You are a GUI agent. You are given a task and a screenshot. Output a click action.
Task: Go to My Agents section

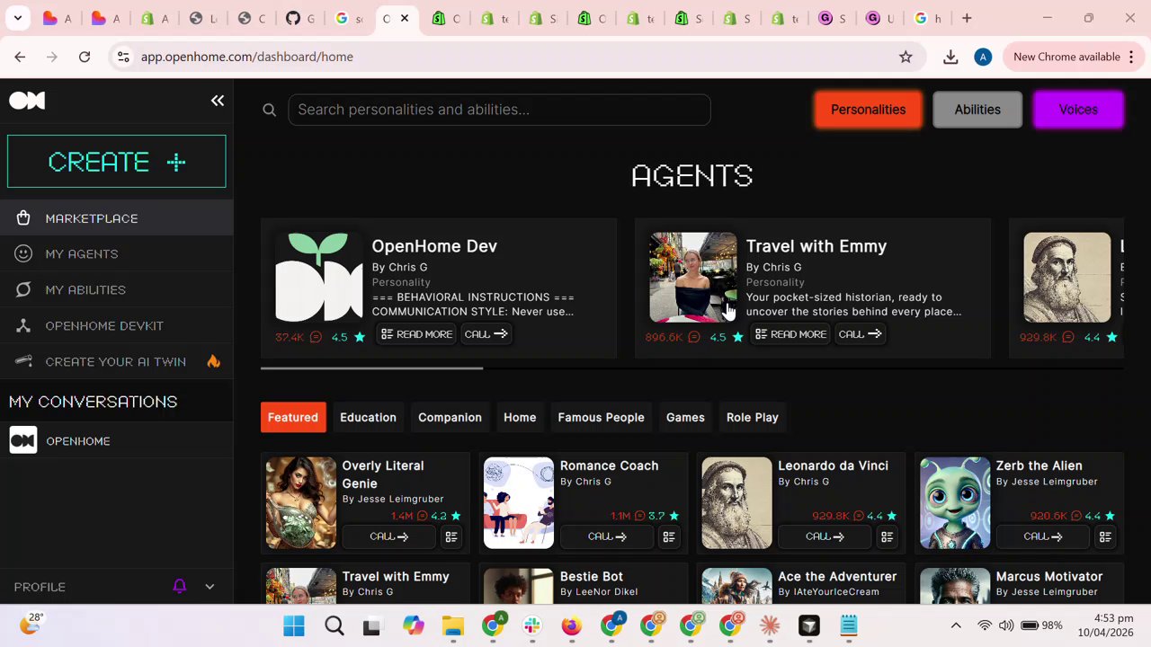click(x=117, y=254)
